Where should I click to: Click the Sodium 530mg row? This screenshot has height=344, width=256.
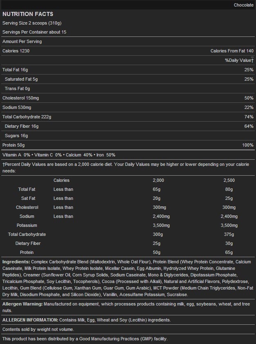pyautogui.click(x=17, y=107)
